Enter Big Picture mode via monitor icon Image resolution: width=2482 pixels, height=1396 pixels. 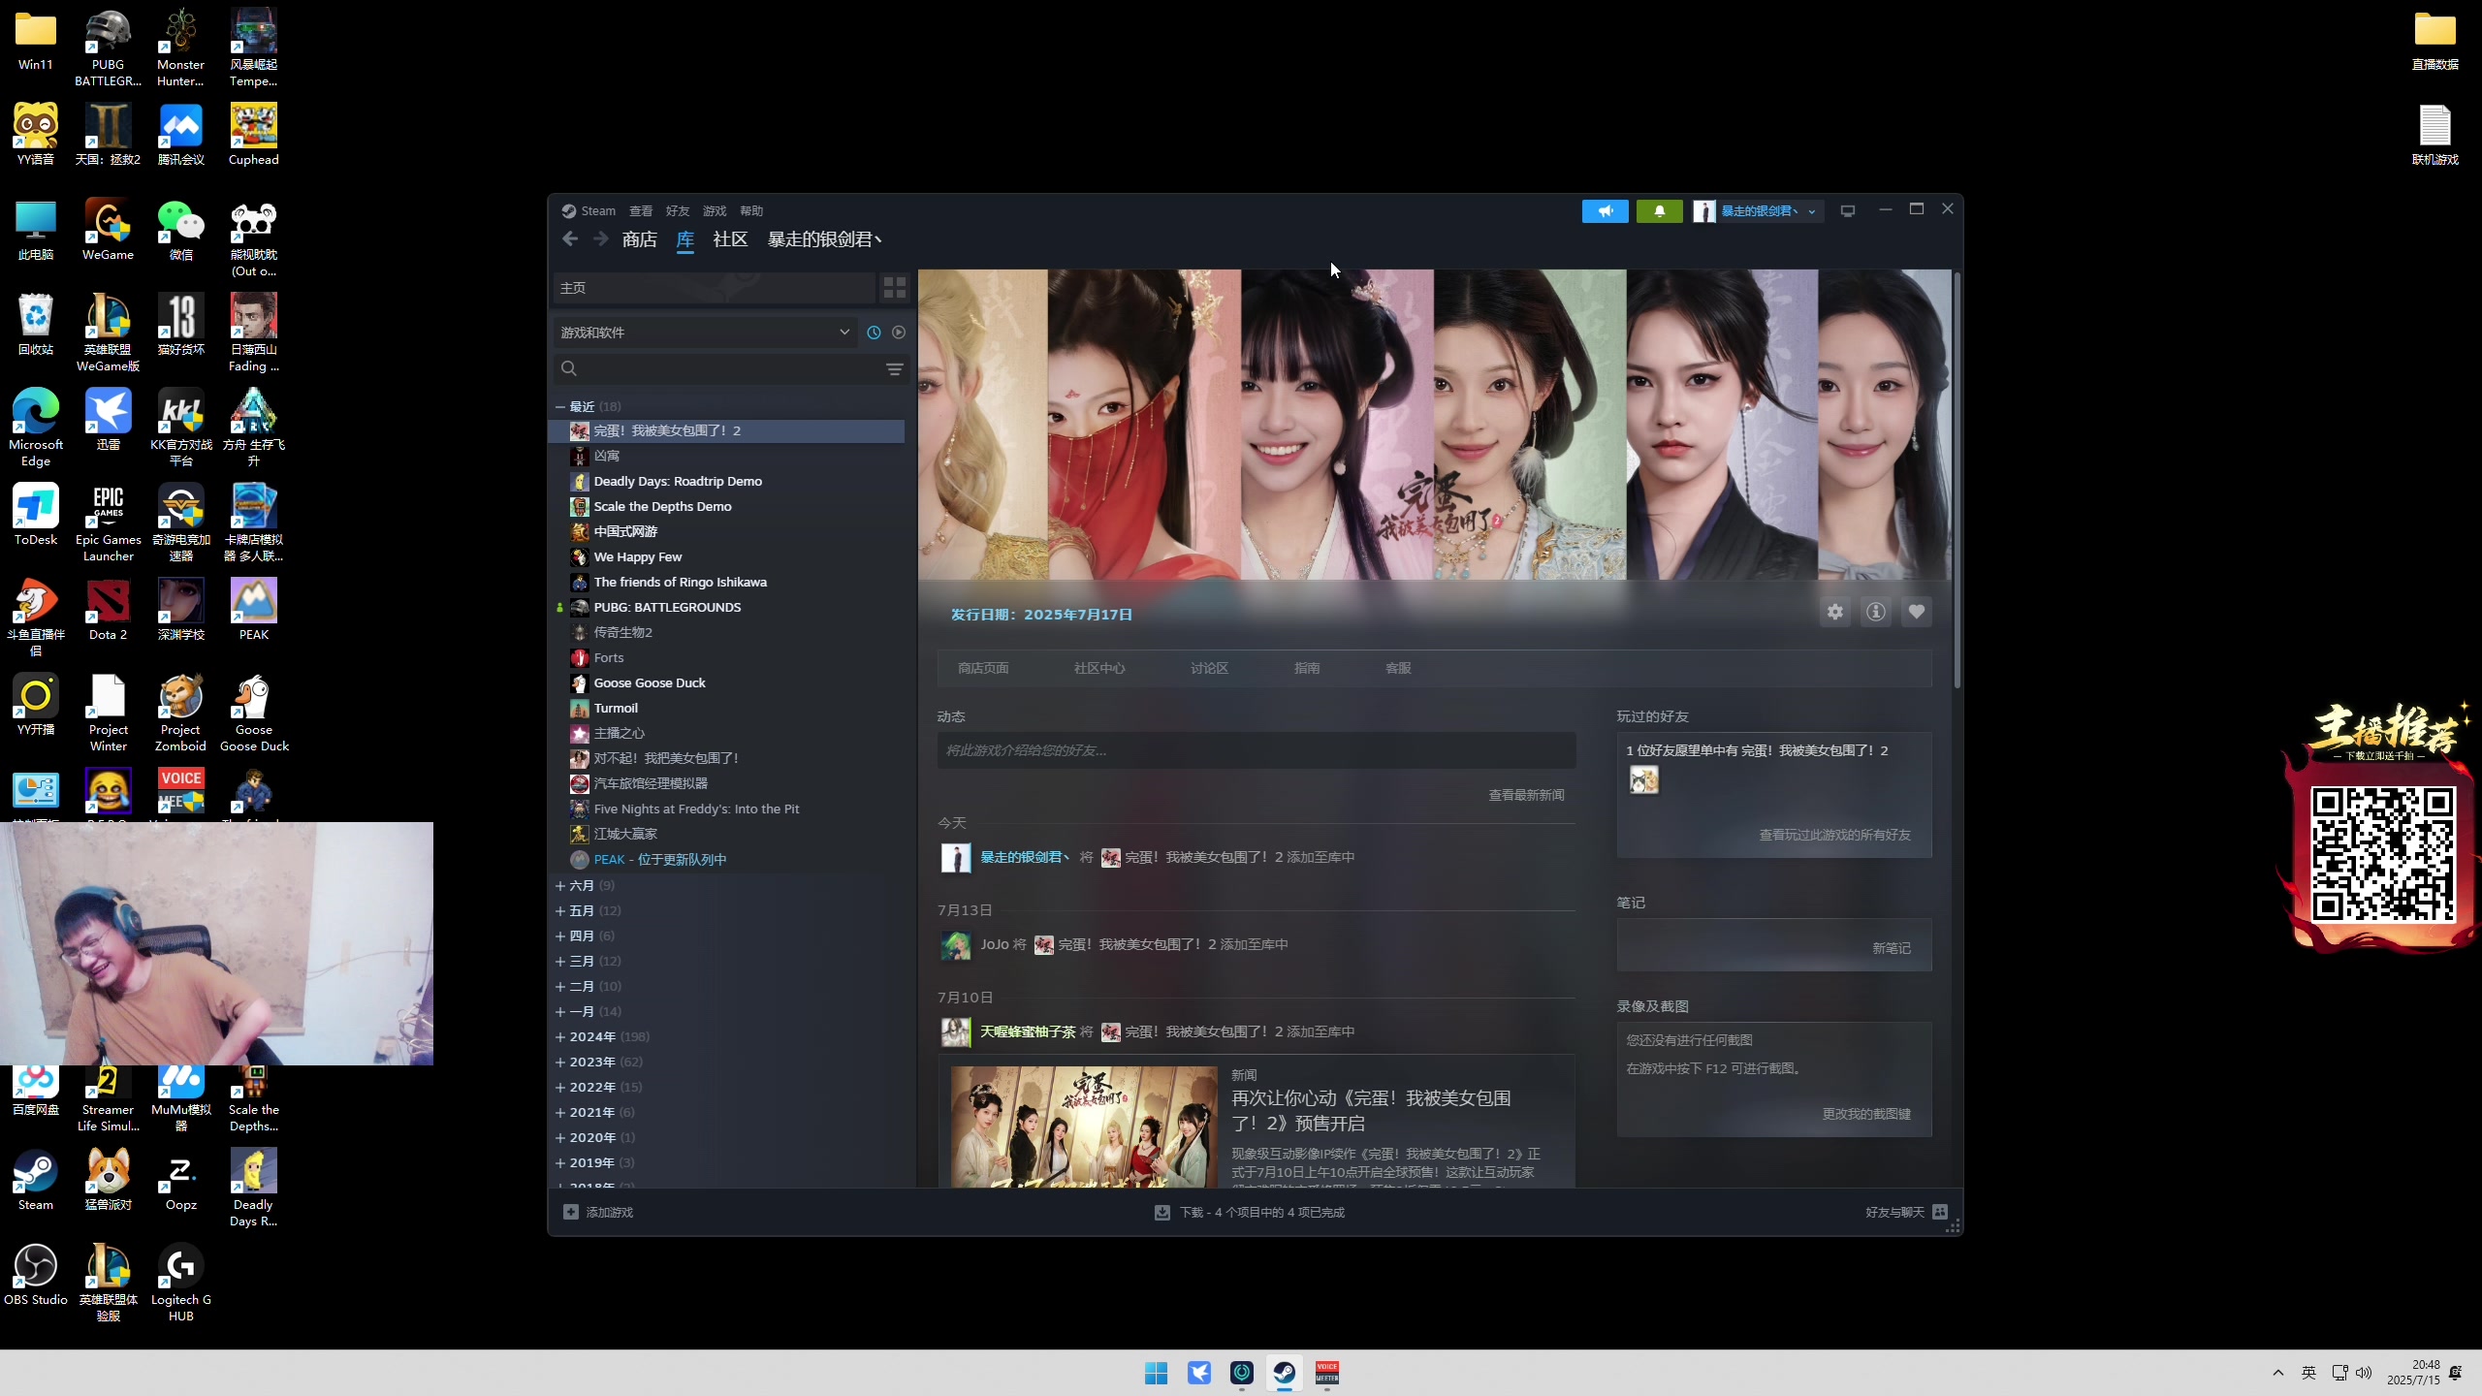point(1848,210)
